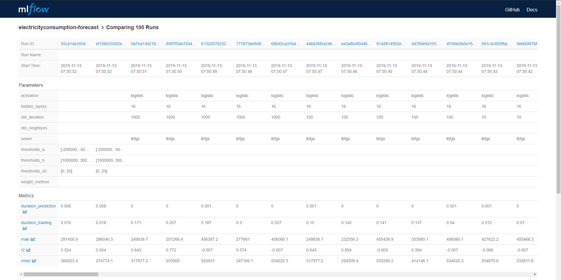Viewport: 561px width, 280px height.
Task: Open run 0a7ea14d218
Action: (145, 44)
